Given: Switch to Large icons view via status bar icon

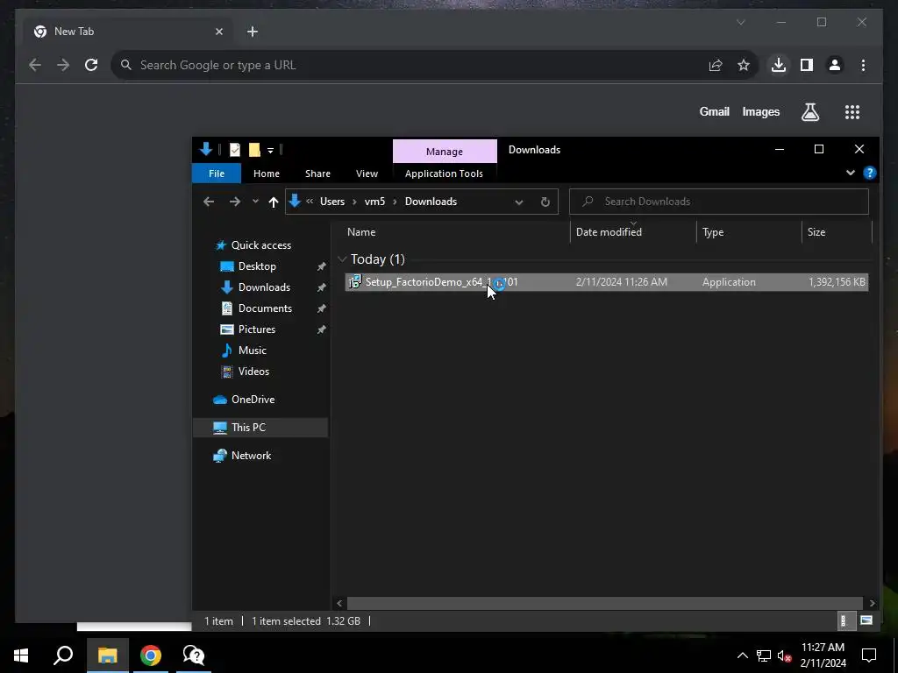Looking at the screenshot, I should pos(866,620).
